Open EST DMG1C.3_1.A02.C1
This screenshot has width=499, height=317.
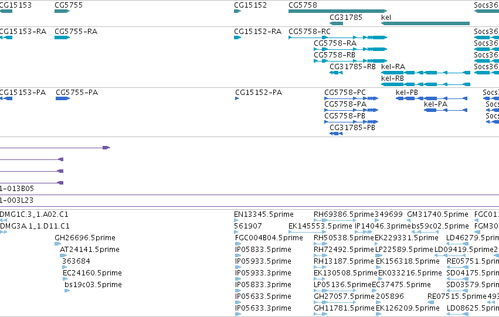pos(34,214)
